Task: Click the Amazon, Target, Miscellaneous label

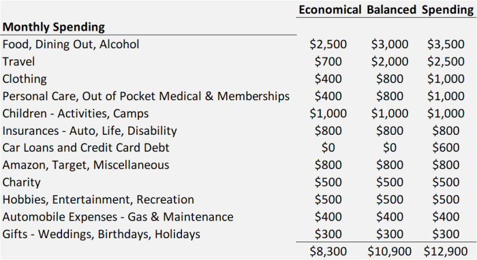Action: (x=86, y=165)
